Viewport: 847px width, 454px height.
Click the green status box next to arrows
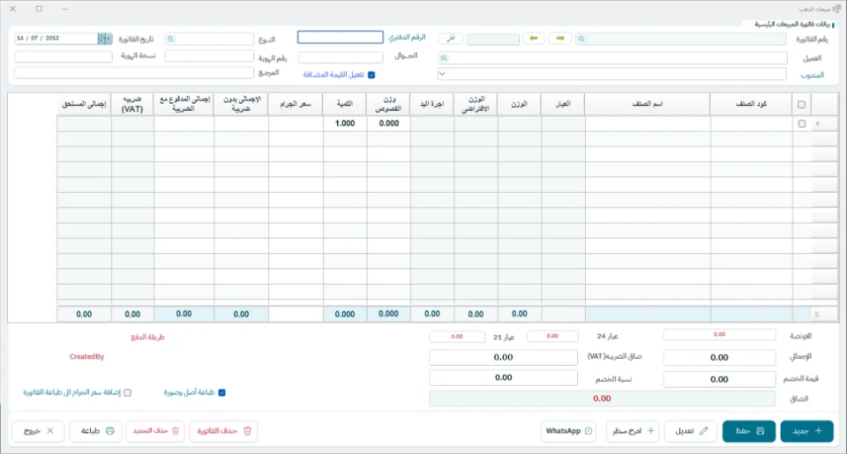pyautogui.click(x=493, y=40)
